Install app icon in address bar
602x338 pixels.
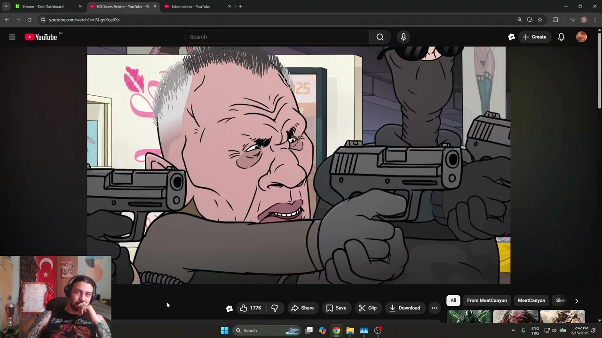[530, 20]
